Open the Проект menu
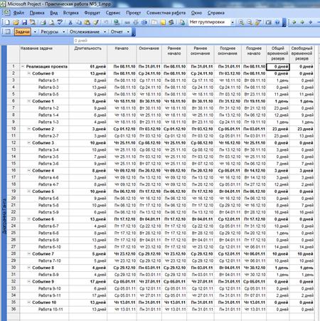Screen dimensions: 320x321 point(133,13)
